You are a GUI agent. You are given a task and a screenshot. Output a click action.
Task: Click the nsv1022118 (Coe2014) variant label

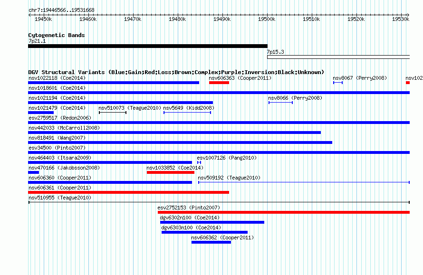click(57, 78)
